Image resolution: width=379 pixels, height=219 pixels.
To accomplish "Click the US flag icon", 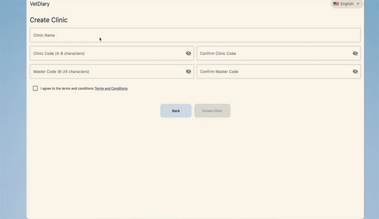I will click(x=336, y=4).
